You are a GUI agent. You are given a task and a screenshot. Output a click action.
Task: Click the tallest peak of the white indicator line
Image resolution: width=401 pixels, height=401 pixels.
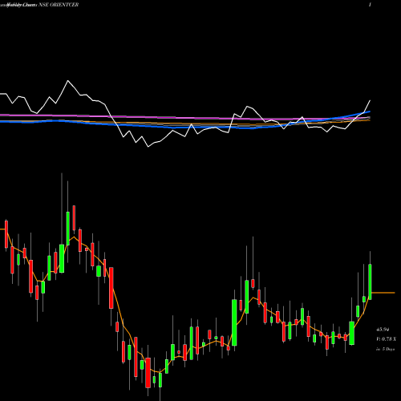68,80
